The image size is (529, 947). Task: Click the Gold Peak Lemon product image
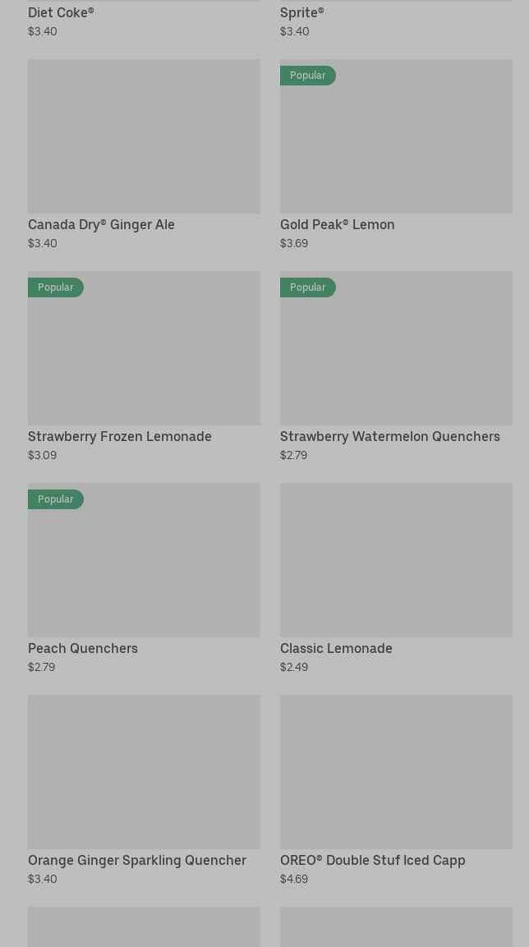tap(396, 145)
